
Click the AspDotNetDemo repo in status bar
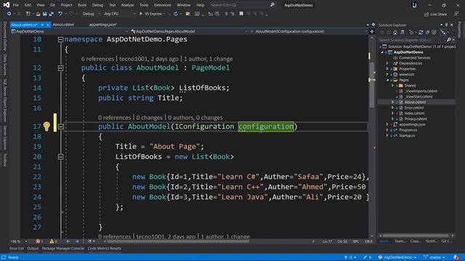pyautogui.click(x=397, y=257)
